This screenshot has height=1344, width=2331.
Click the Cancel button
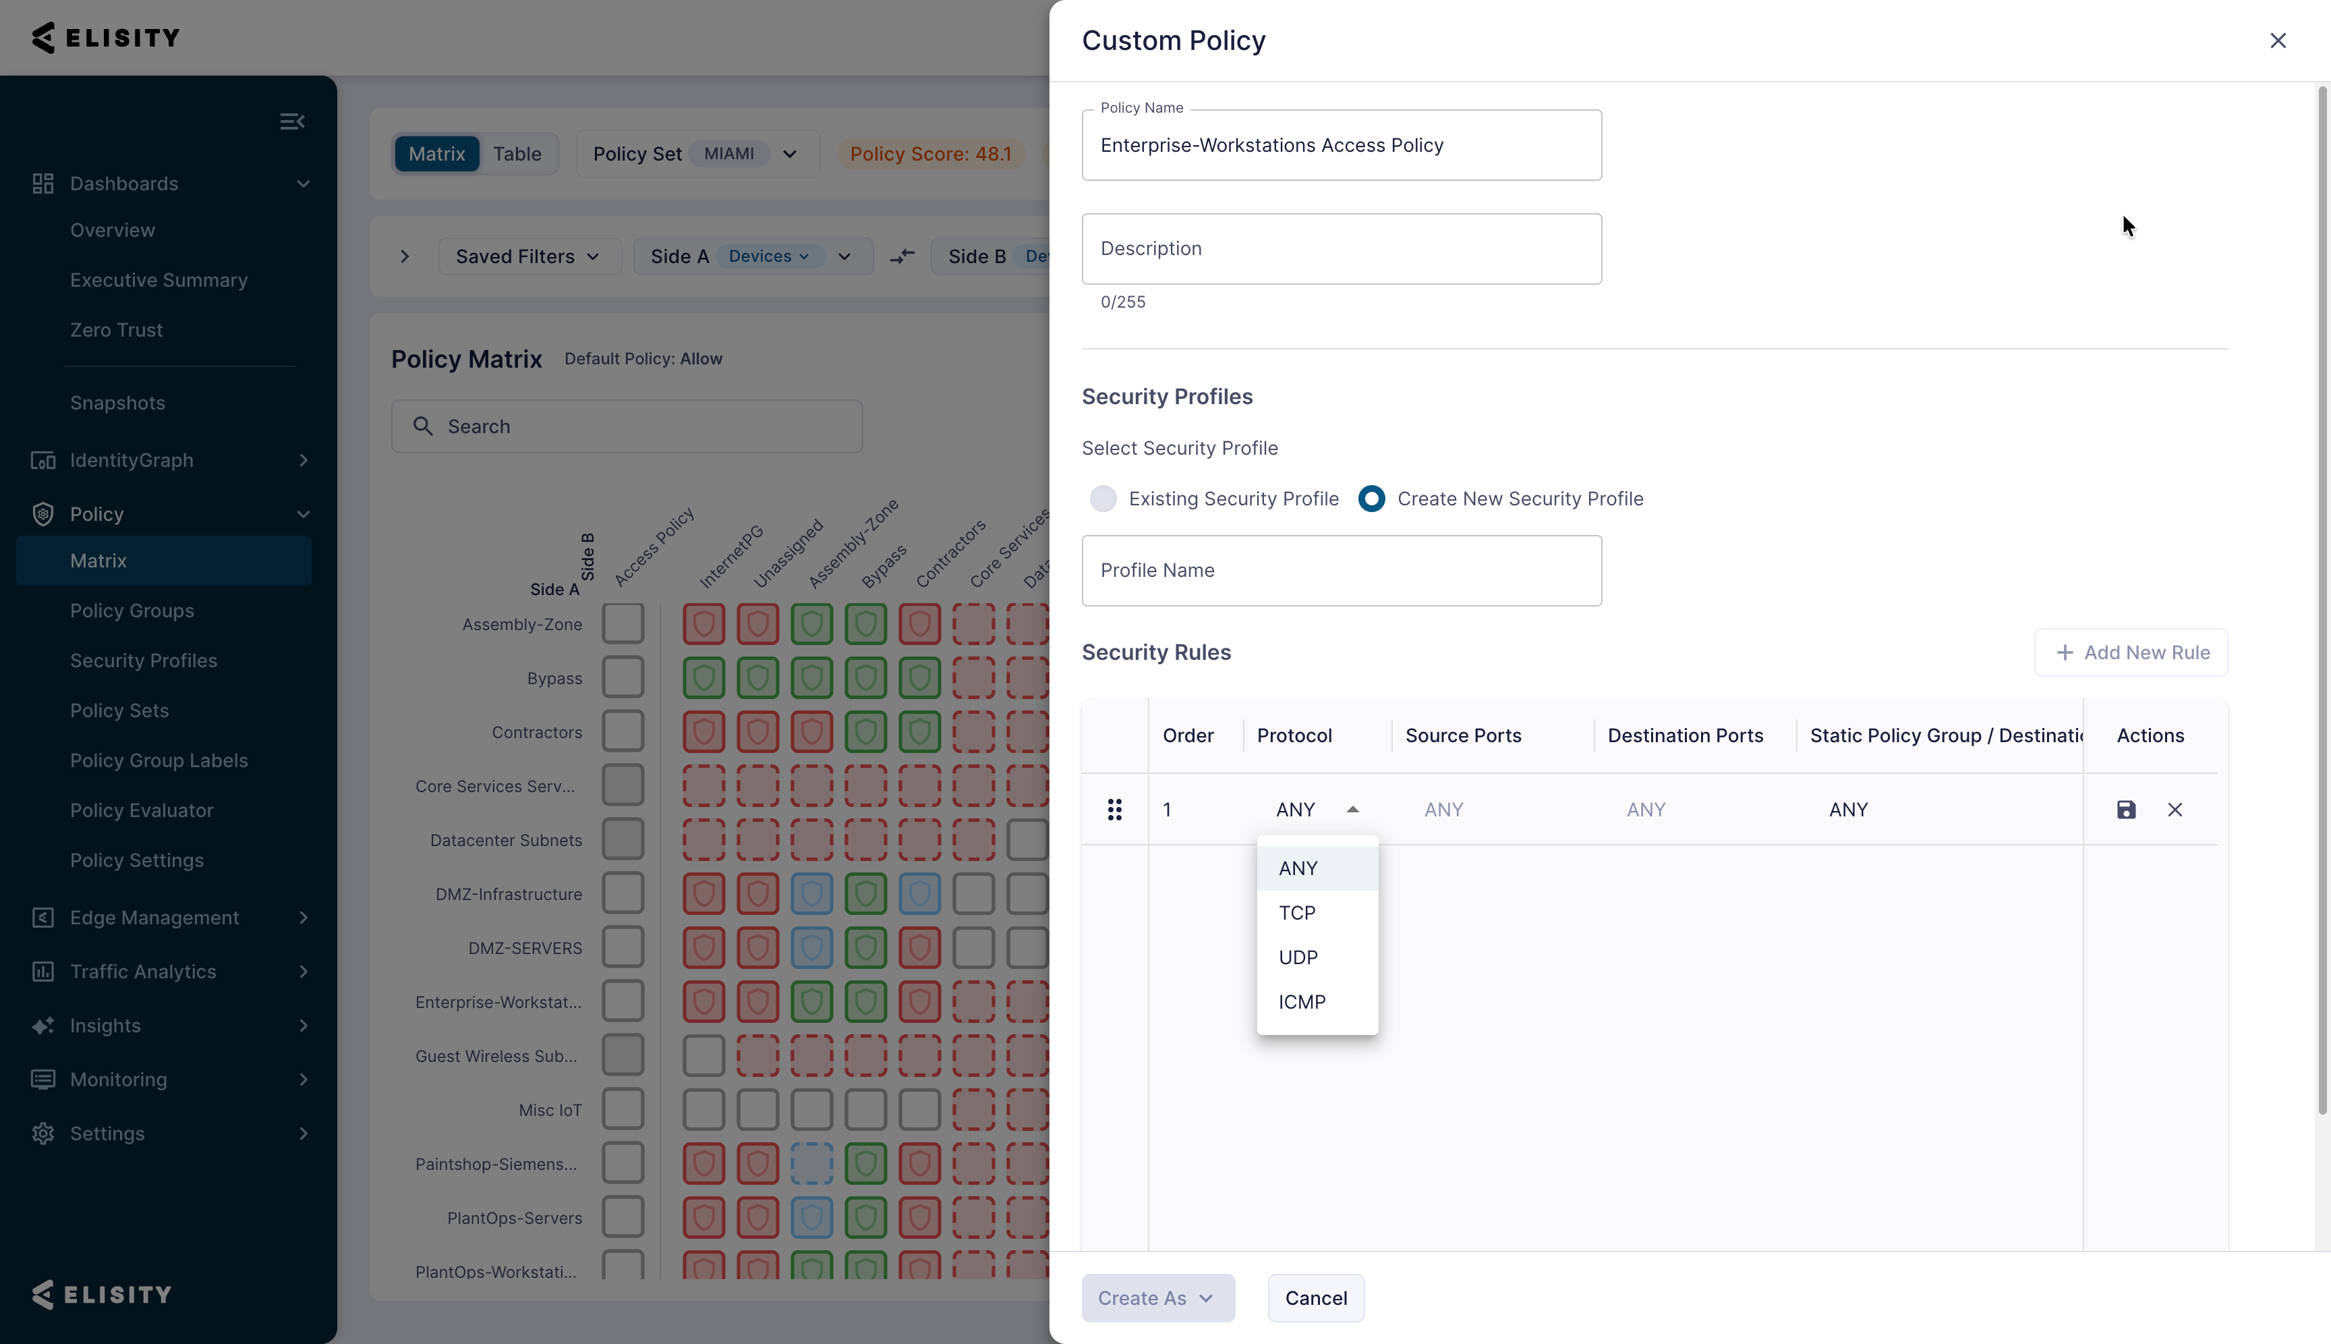click(1316, 1298)
